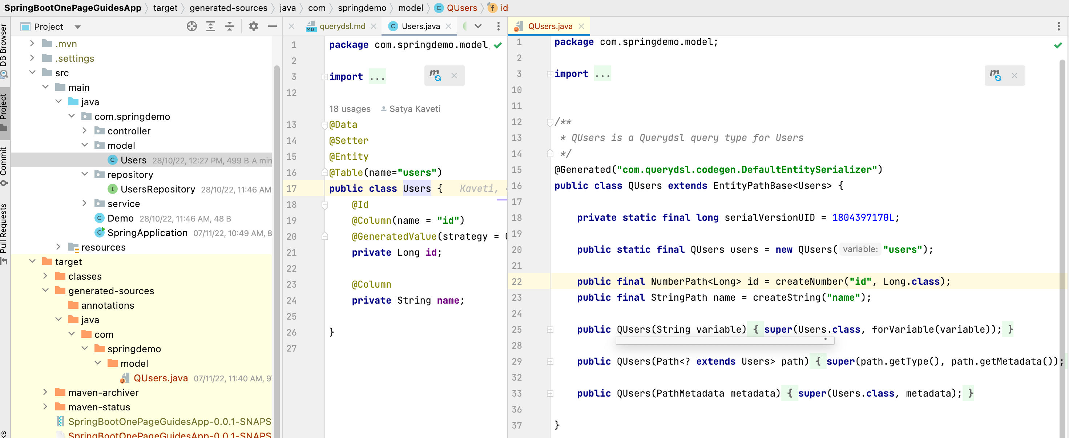This screenshot has height=438, width=1069.
Task: Select UsersRepository in project tree
Action: pyautogui.click(x=158, y=189)
